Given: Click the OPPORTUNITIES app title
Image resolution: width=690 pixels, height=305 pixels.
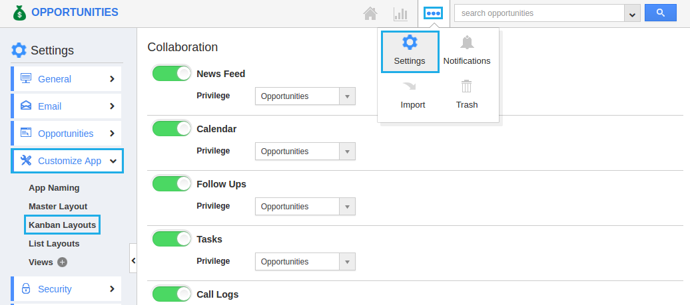Looking at the screenshot, I should tap(75, 12).
